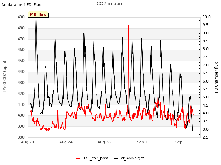
Task: Click the 400 left axis value
Action: [x=21, y=115]
